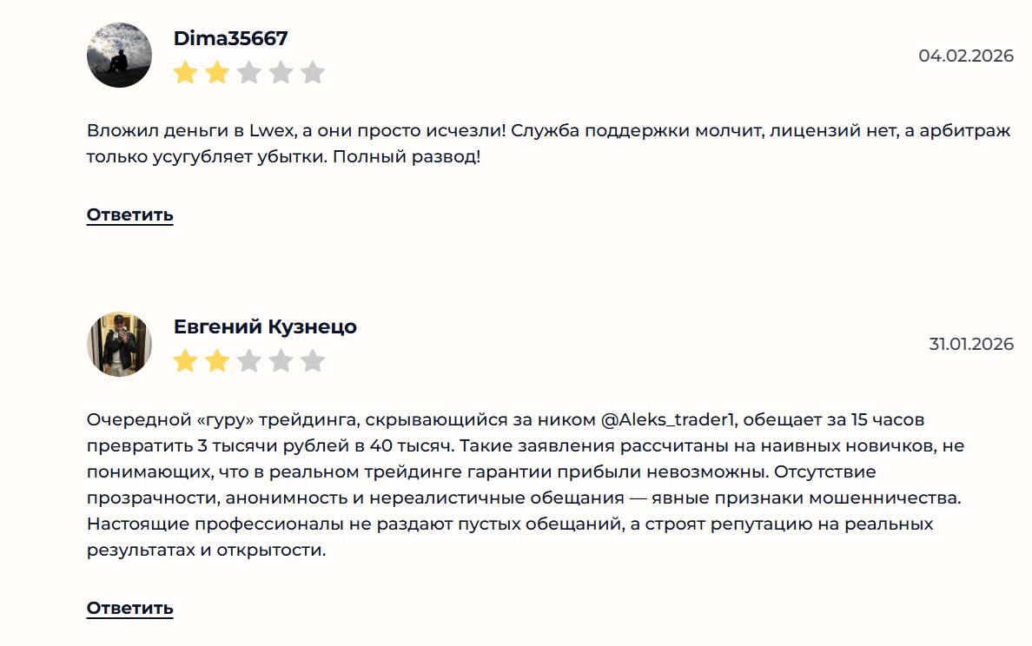Click fifth gray star in Dima35667's rating

[x=313, y=72]
